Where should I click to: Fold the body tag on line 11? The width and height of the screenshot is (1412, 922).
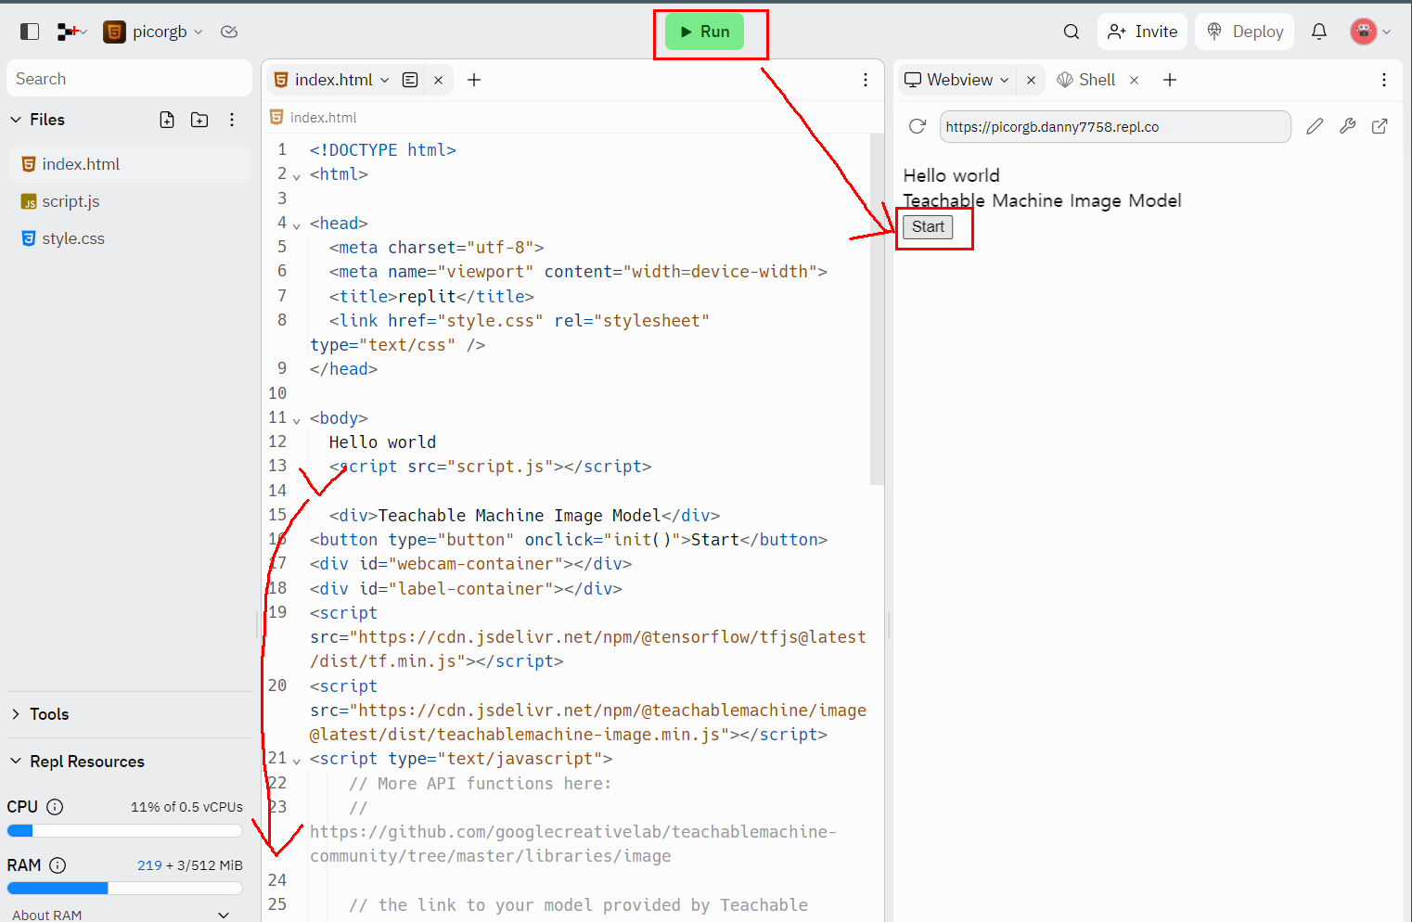coord(297,419)
